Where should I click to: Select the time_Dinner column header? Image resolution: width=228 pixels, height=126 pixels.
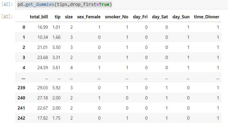pos(207,17)
